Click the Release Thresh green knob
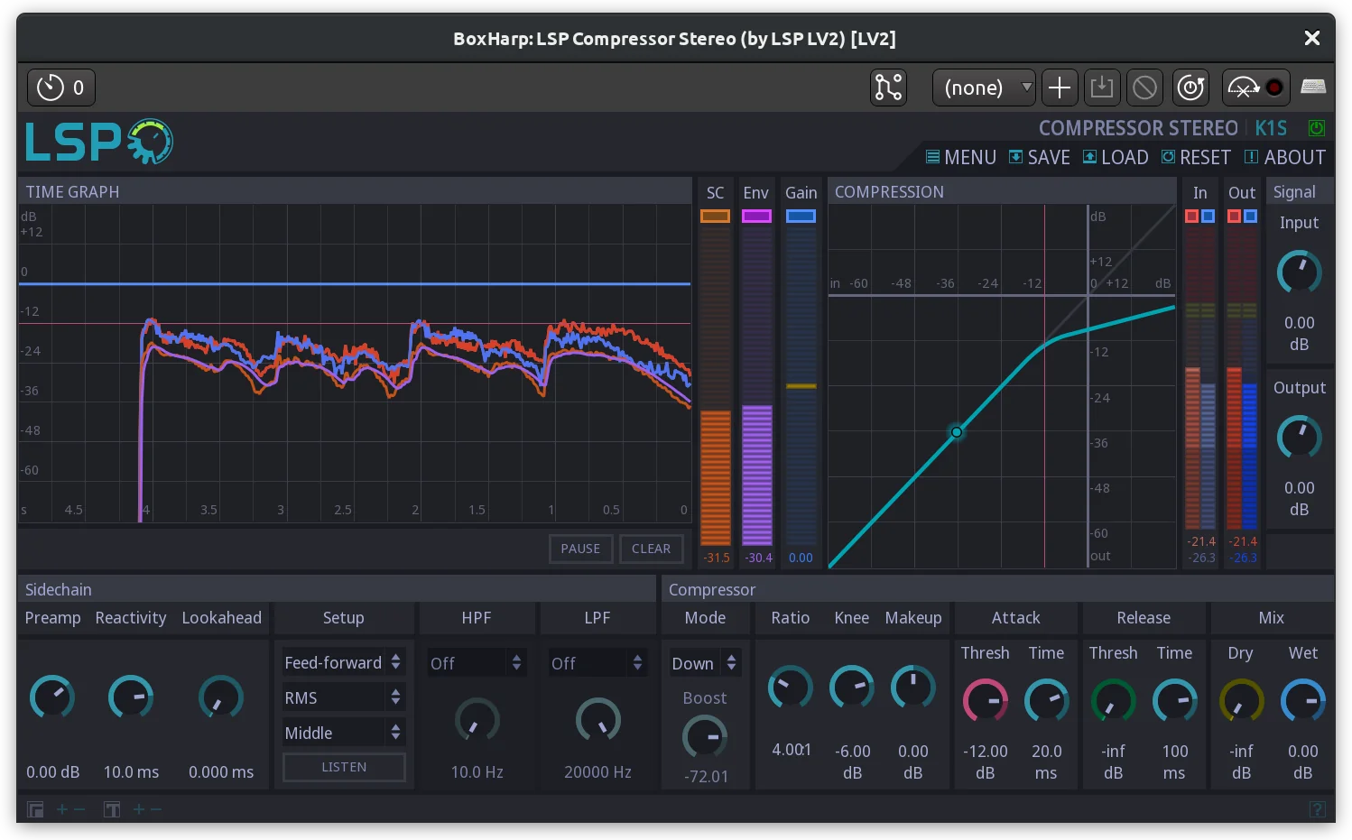The height and width of the screenshot is (840, 1352). click(x=1113, y=701)
